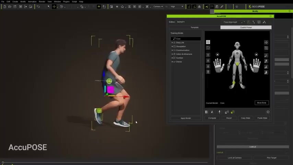
Task: Click the standing figure icon below viewport
Action: [220, 112]
